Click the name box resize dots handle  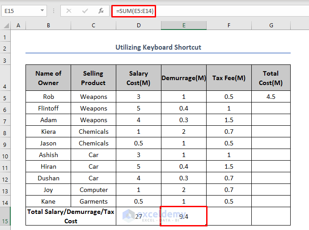[x=54, y=11]
